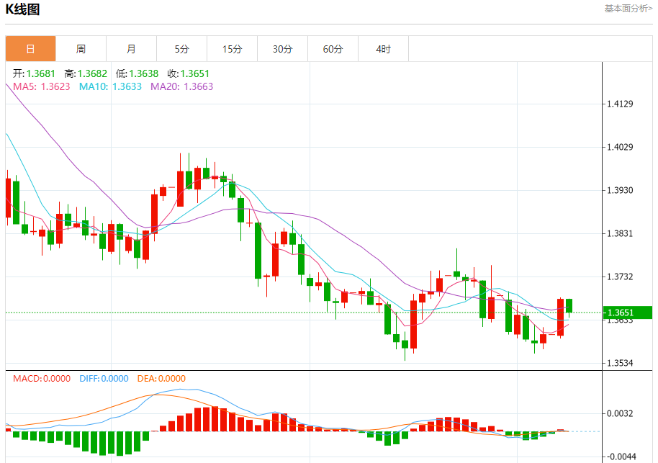The height and width of the screenshot is (463, 658).
Task: Click the 收:1.3651 close value
Action: tap(188, 74)
